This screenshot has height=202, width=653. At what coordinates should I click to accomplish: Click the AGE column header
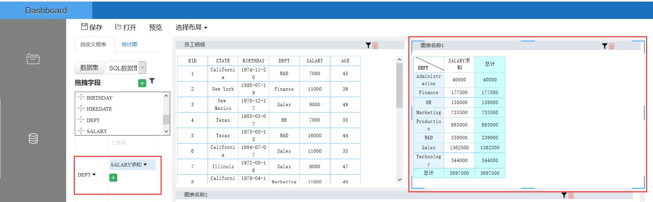tap(345, 61)
